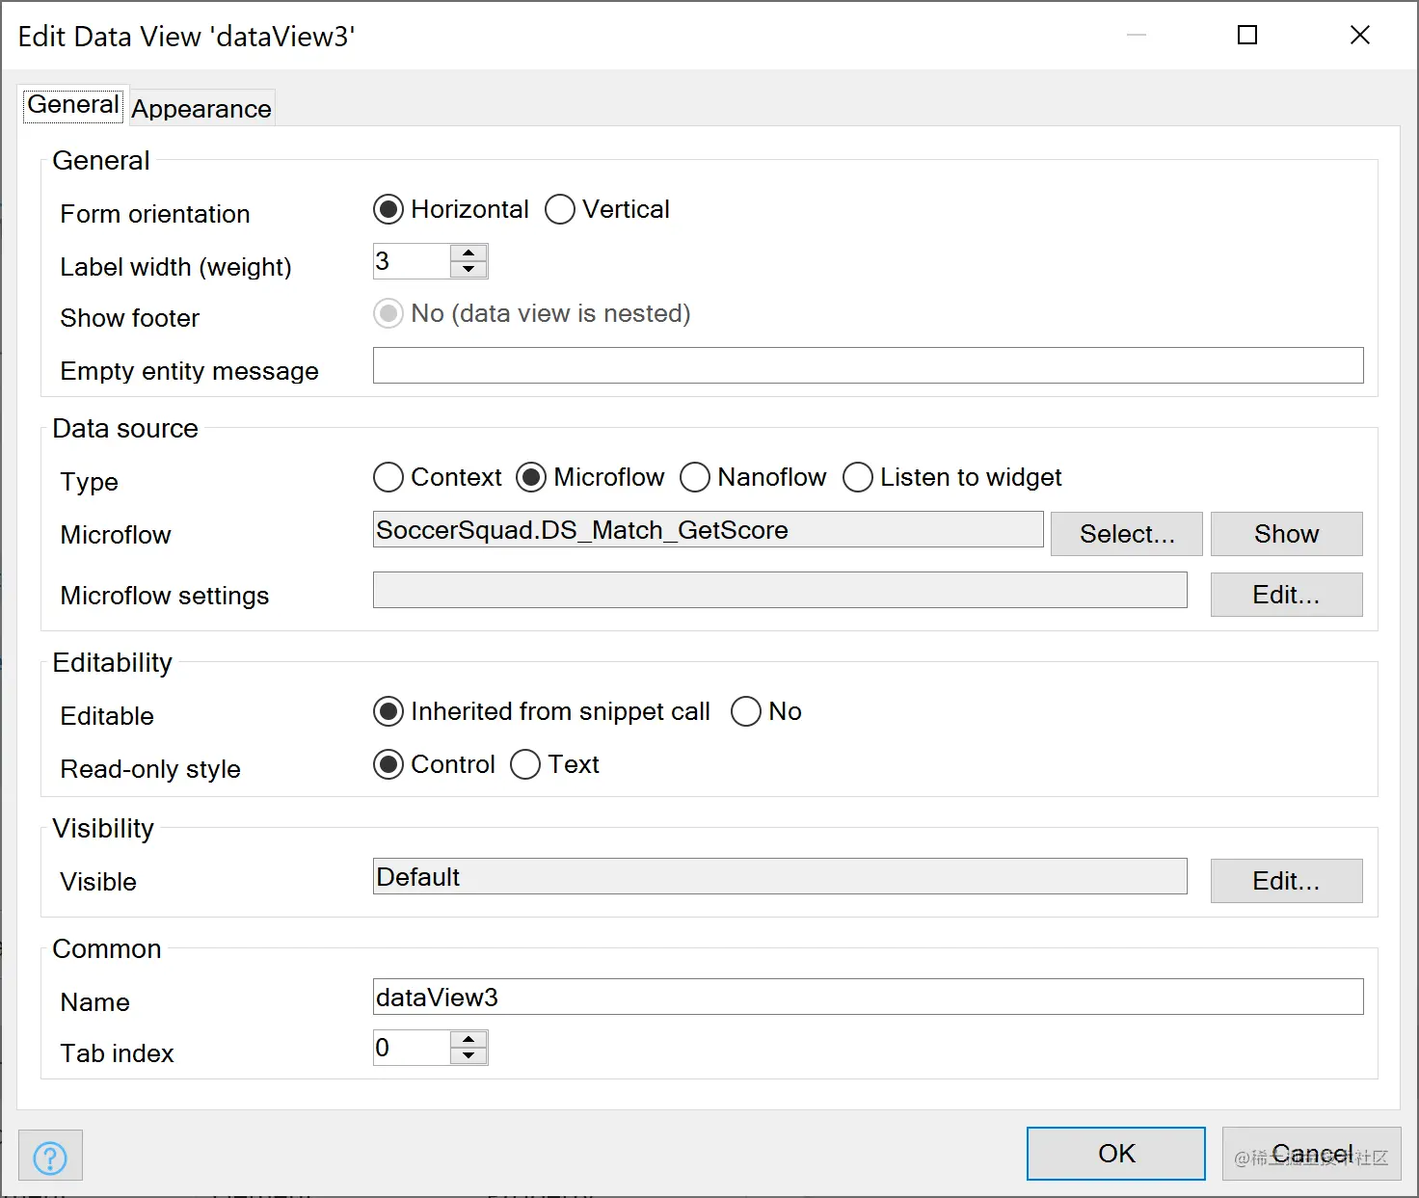This screenshot has width=1419, height=1198.
Task: Edit the Visible condition
Action: pyautogui.click(x=1286, y=881)
